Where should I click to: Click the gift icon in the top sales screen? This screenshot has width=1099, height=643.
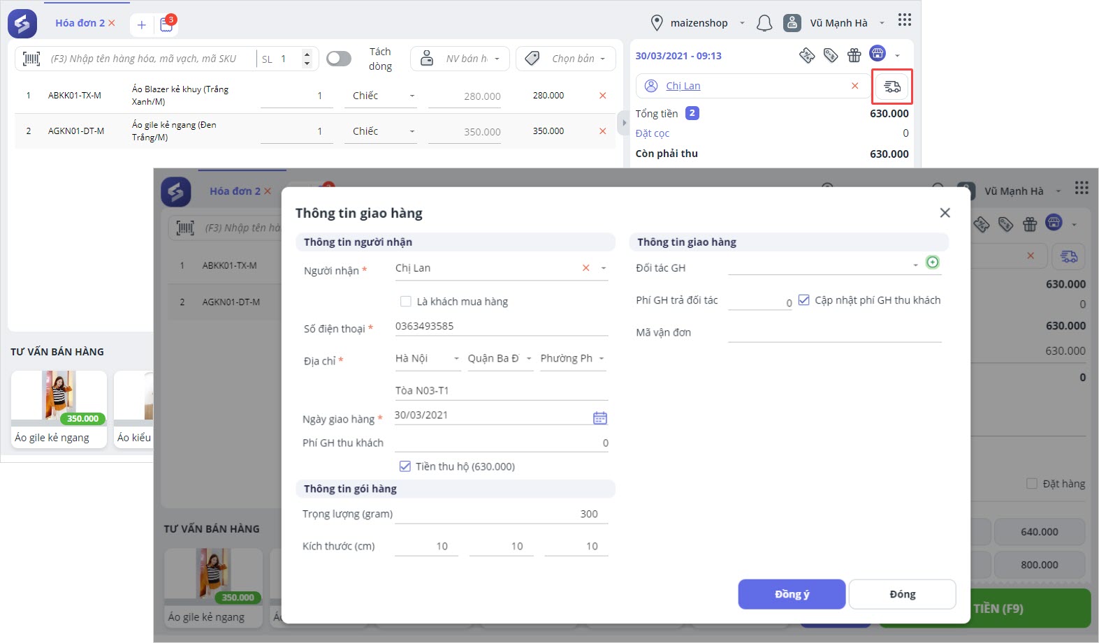click(854, 55)
